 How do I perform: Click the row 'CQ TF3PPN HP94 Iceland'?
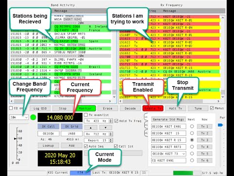(x=61, y=74)
